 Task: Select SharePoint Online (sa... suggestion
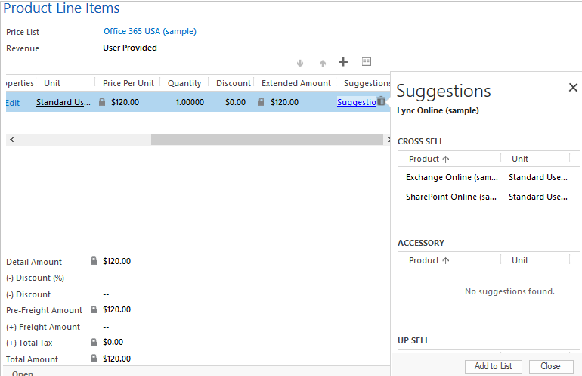451,197
